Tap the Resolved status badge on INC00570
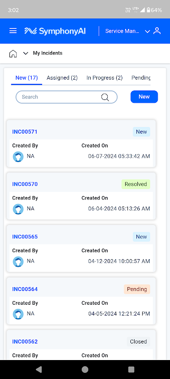170x379 pixels. tap(136, 184)
